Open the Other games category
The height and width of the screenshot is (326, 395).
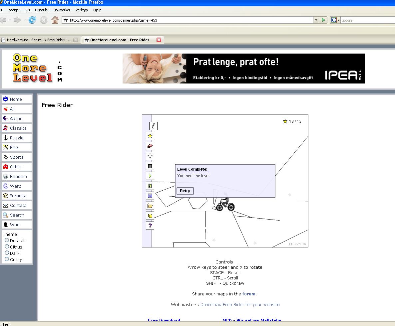pyautogui.click(x=17, y=167)
